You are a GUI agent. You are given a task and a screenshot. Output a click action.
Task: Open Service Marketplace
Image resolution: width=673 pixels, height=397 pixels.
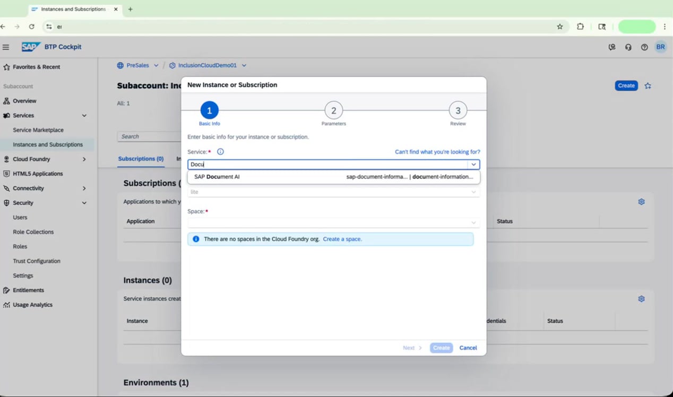click(x=38, y=130)
